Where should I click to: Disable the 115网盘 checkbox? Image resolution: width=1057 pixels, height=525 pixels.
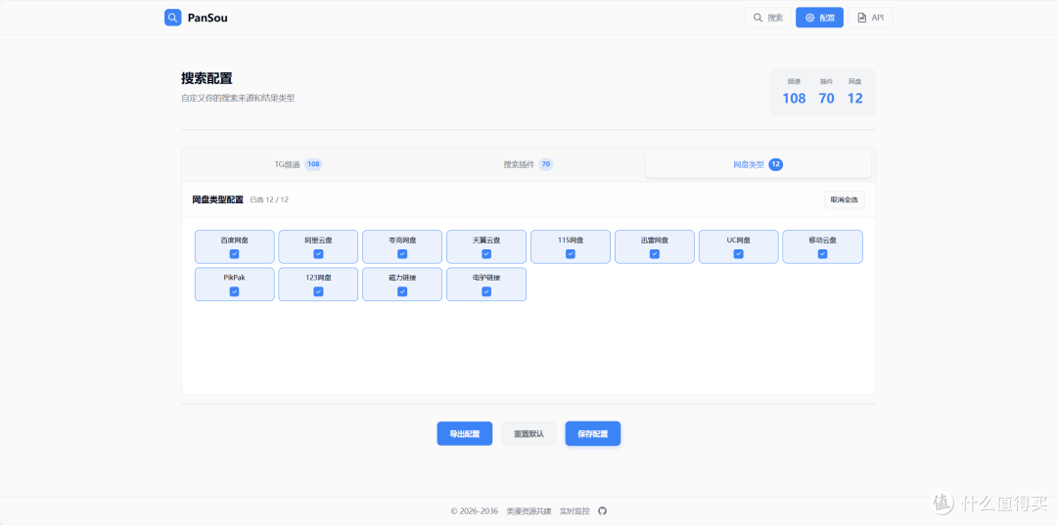tap(571, 254)
